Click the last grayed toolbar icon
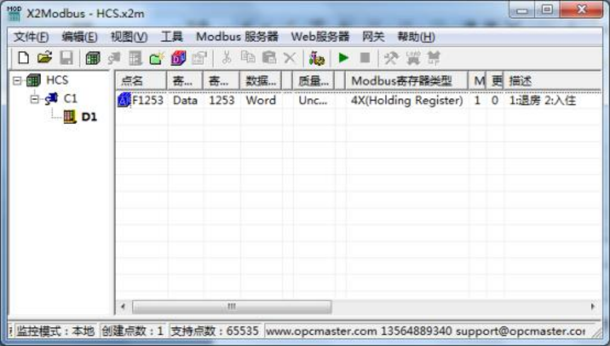Viewport: 610px width, 346px height. tap(434, 59)
